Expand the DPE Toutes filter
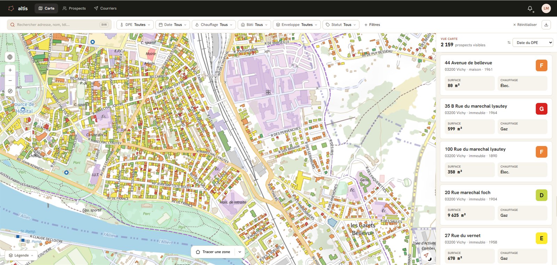 [135, 25]
